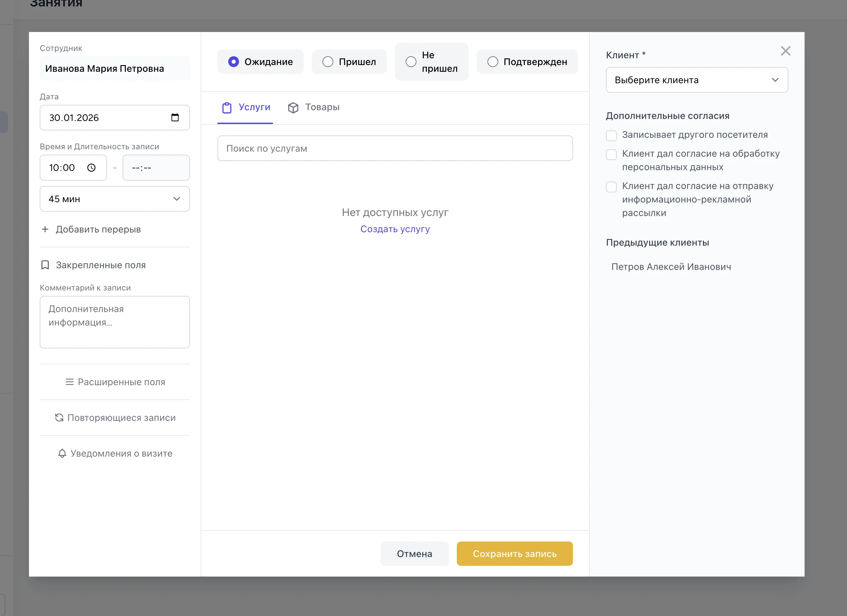Screen dimensions: 847x616
Task: Click the list icon for Расширенные поля
Action: pyautogui.click(x=69, y=382)
